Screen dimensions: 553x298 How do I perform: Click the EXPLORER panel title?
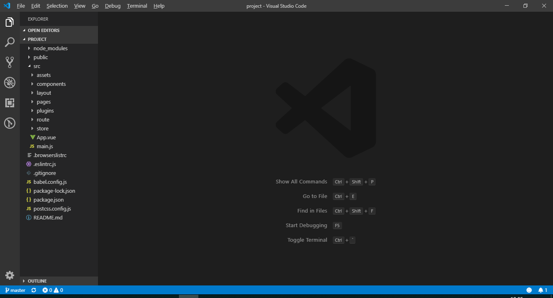(38, 19)
